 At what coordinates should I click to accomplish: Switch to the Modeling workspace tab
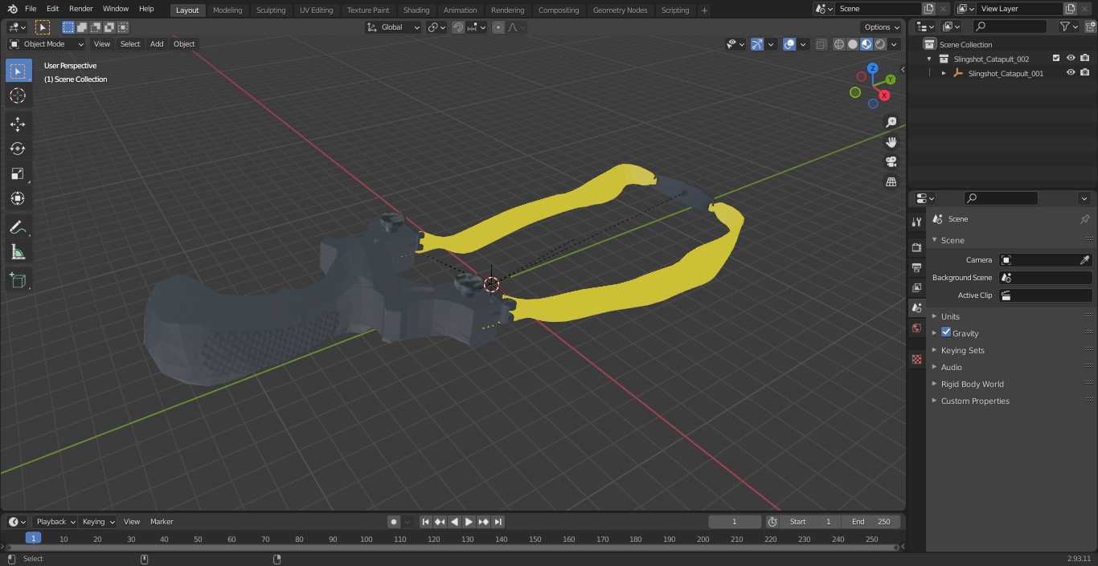[227, 10]
